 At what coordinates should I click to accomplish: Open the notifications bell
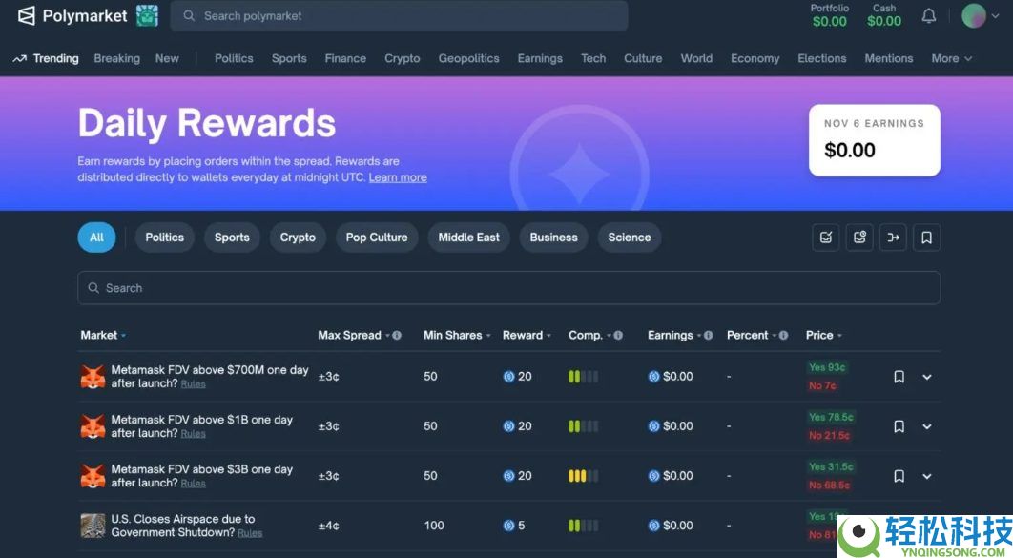(x=928, y=16)
